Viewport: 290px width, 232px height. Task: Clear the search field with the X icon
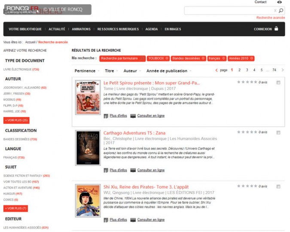(x=275, y=11)
